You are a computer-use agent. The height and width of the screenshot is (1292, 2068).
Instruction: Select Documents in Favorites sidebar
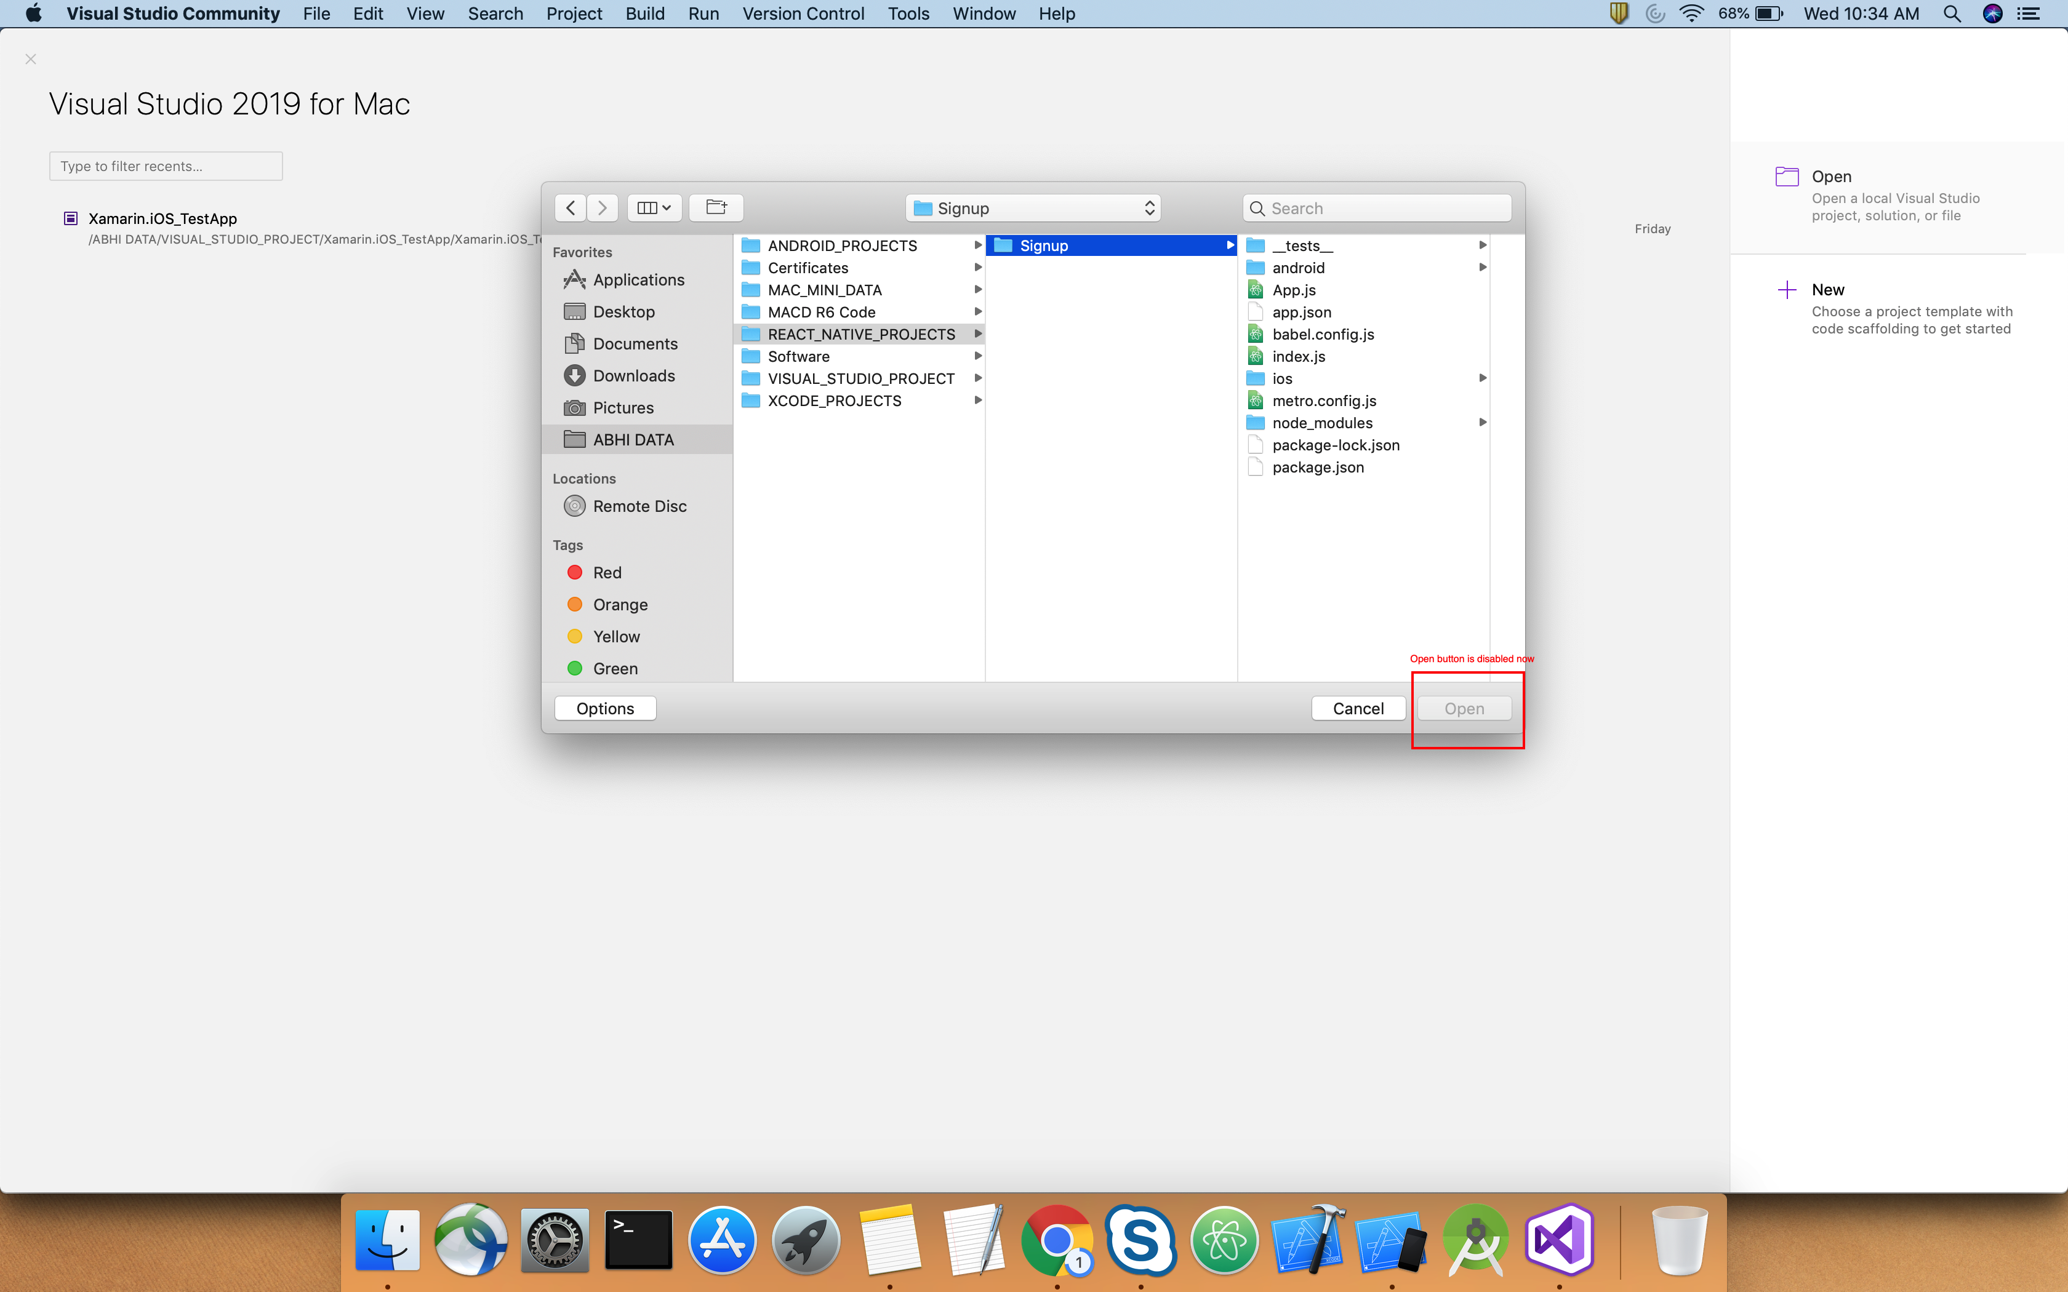pyautogui.click(x=636, y=343)
